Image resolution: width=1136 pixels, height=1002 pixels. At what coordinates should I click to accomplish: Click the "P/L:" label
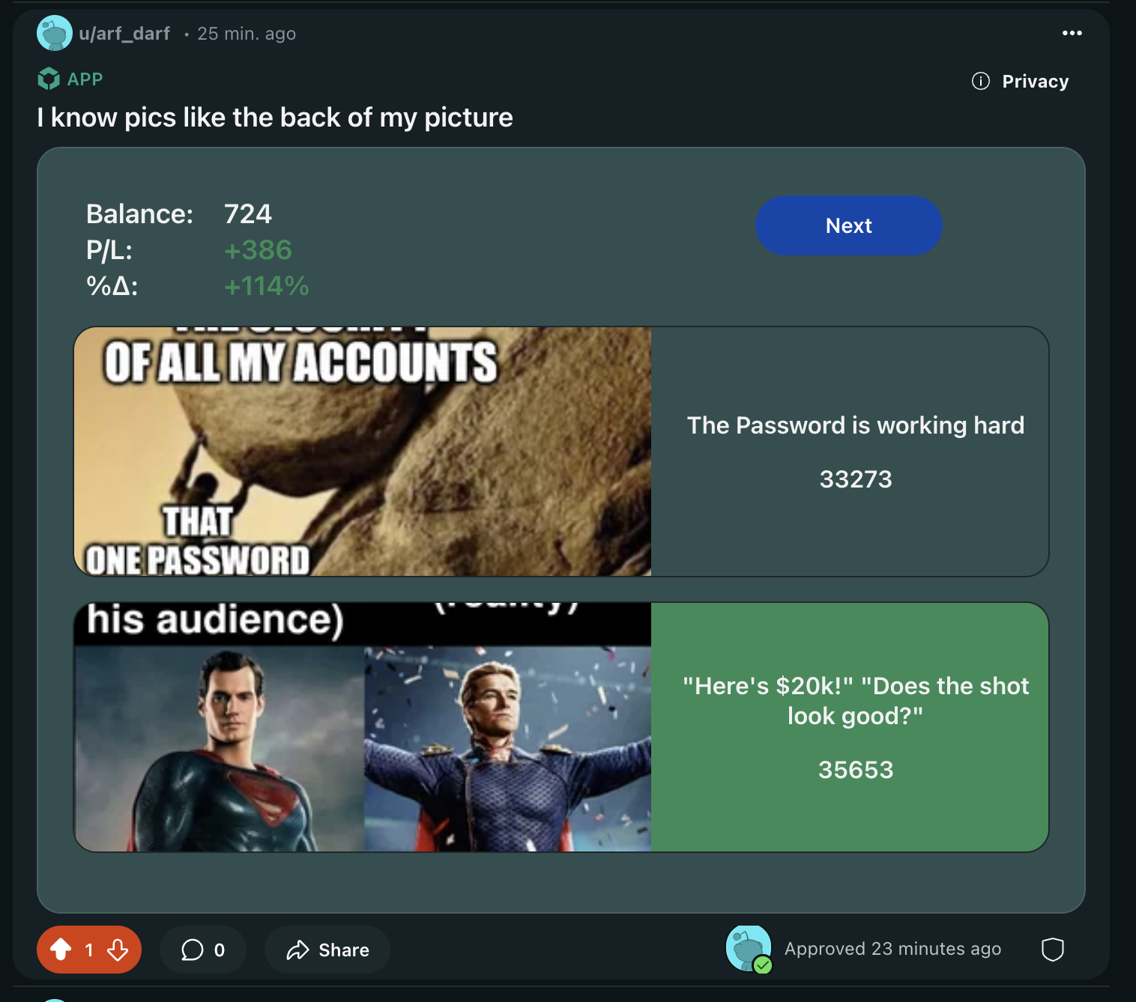109,250
